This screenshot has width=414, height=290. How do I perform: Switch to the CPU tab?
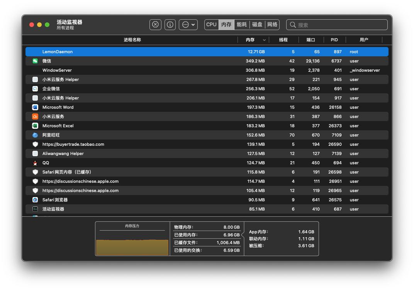tap(211, 25)
